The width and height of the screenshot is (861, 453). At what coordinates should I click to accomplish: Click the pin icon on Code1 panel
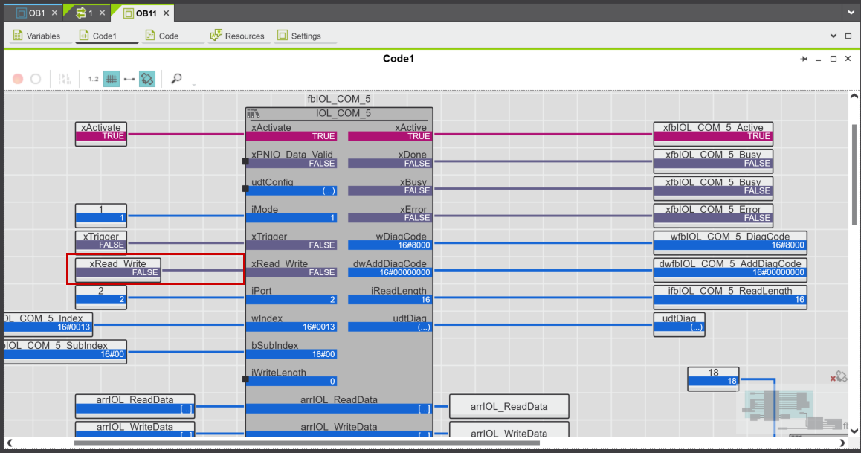coord(804,59)
